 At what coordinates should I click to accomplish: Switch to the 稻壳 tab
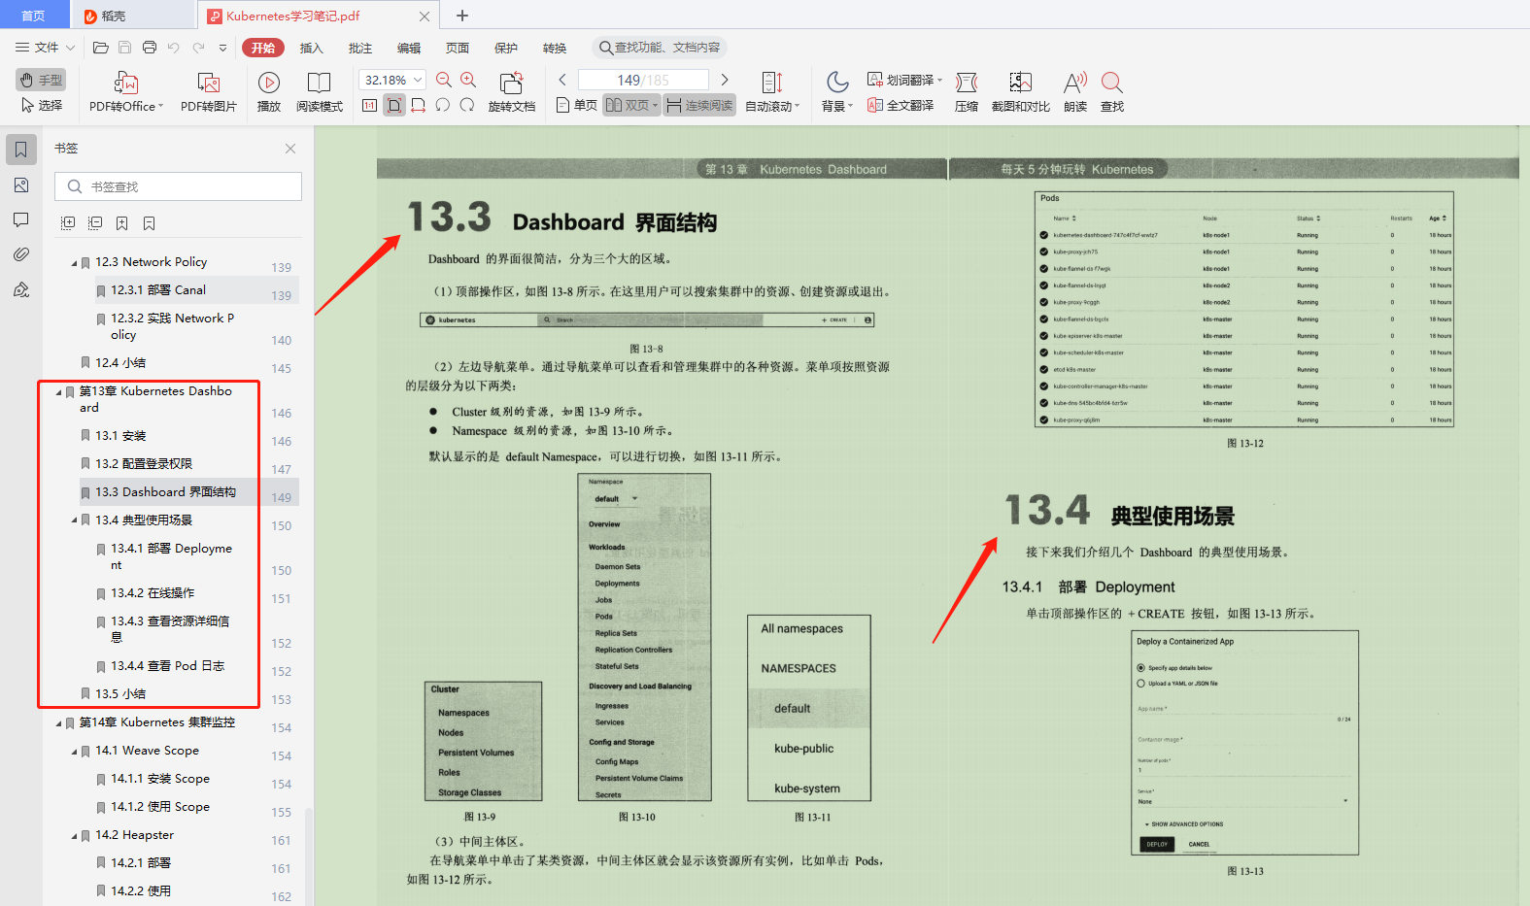pyautogui.click(x=132, y=16)
